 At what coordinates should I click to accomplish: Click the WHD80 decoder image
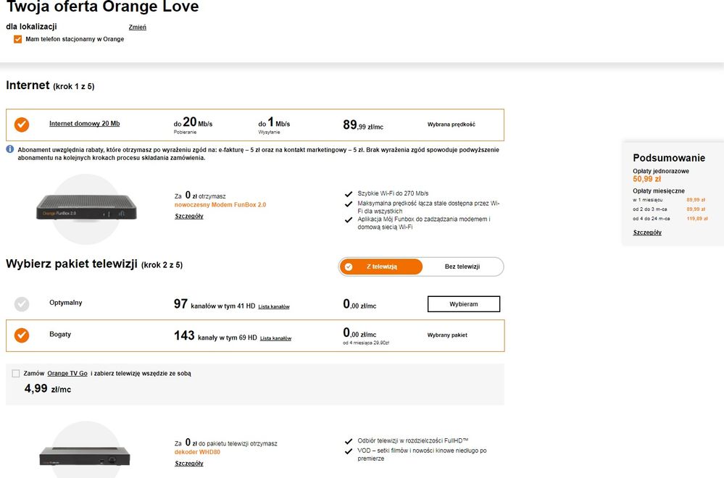(x=86, y=456)
